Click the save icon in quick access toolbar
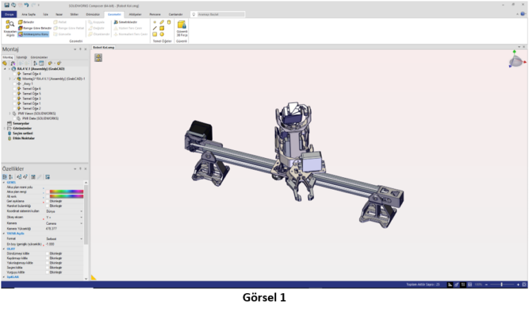Viewport: 529px width, 309px height. pos(6,5)
